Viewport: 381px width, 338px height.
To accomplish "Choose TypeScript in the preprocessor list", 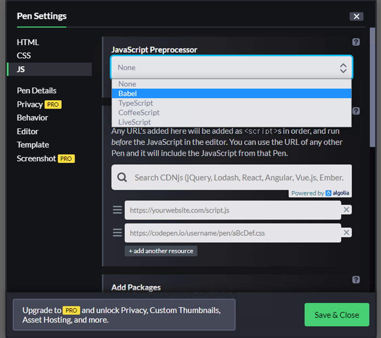I will pyautogui.click(x=231, y=103).
